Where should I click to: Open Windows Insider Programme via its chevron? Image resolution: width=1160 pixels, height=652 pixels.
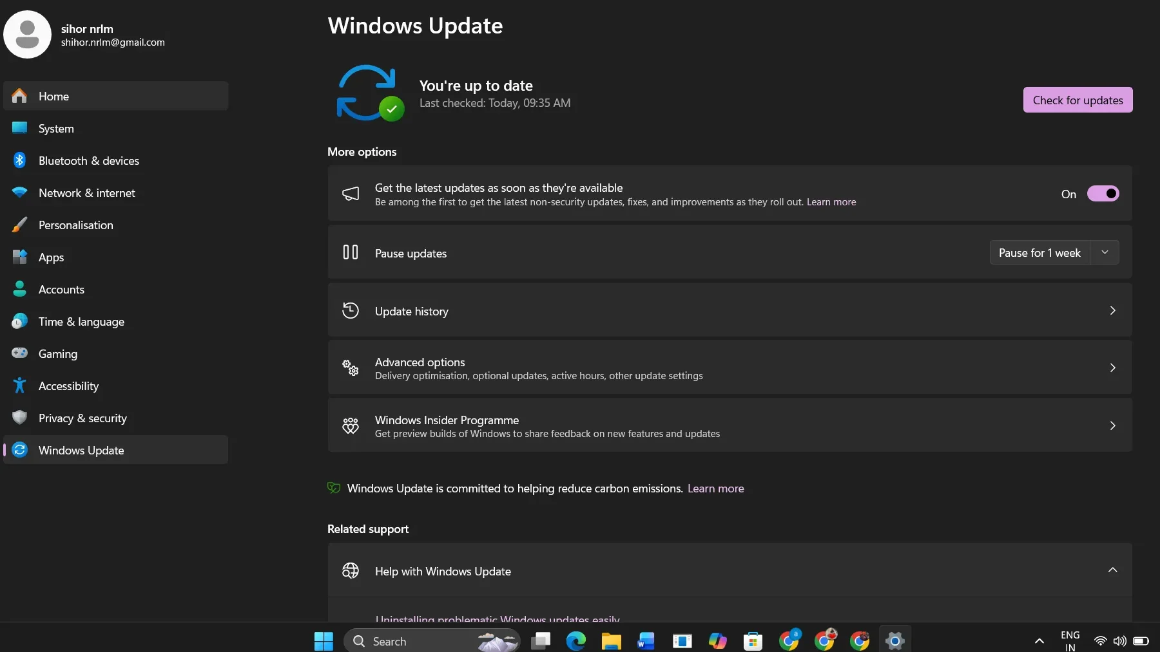point(1112,426)
